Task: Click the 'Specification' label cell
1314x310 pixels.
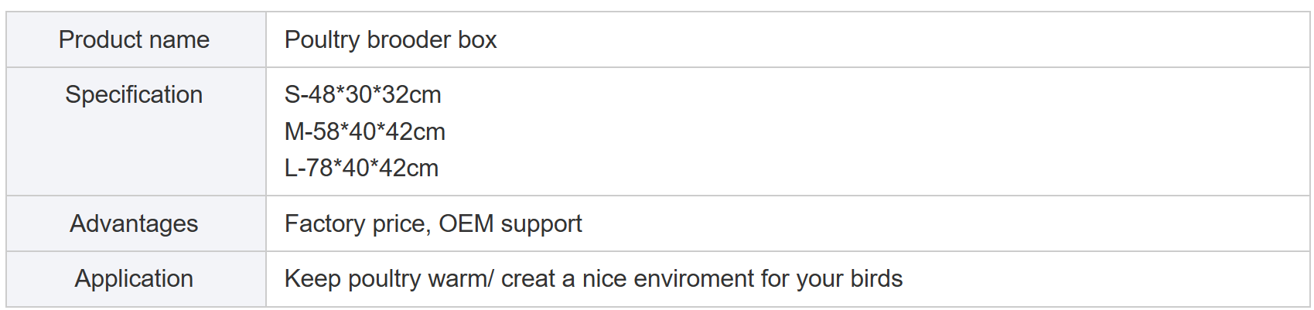Action: pyautogui.click(x=136, y=131)
